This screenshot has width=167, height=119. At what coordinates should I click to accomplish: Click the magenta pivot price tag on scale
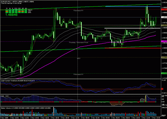[x=164, y=41]
